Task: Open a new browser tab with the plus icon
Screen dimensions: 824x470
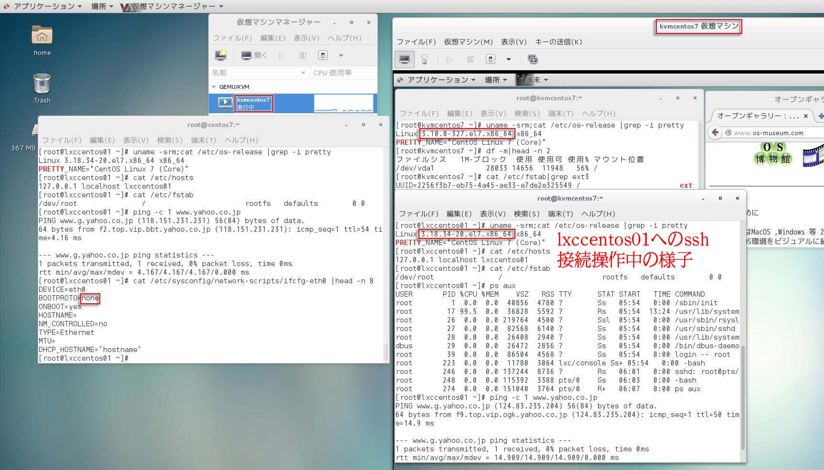Action: pos(821,116)
